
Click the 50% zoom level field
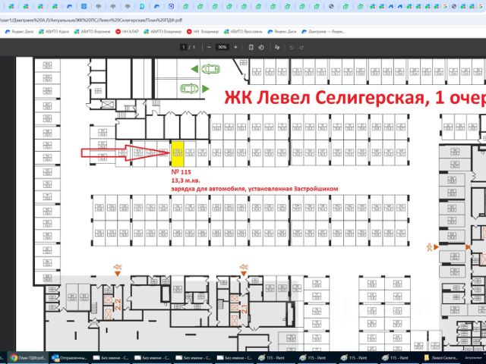[222, 47]
